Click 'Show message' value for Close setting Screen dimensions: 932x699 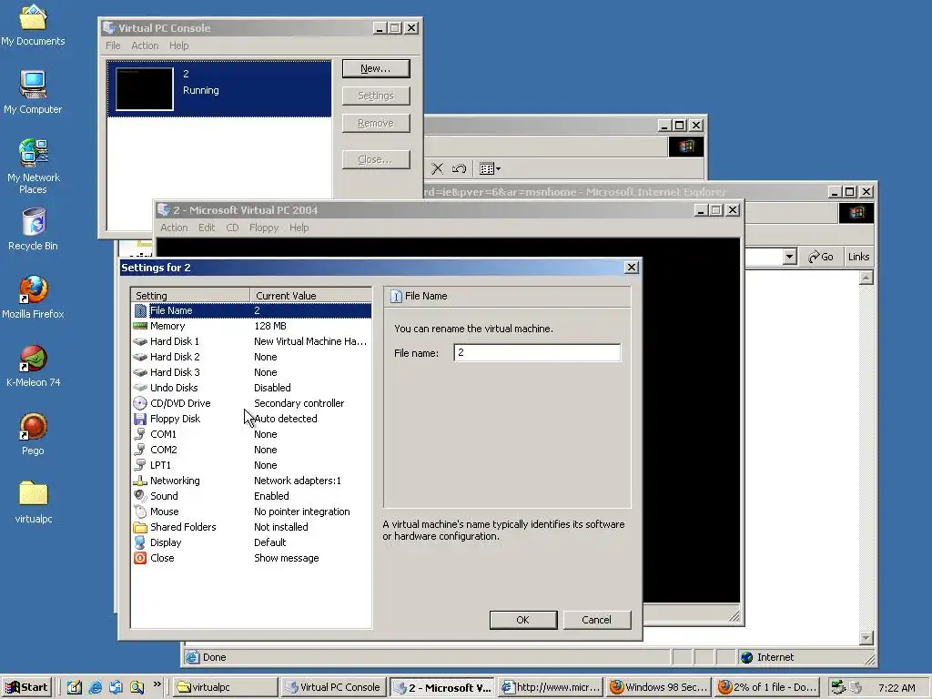[287, 558]
